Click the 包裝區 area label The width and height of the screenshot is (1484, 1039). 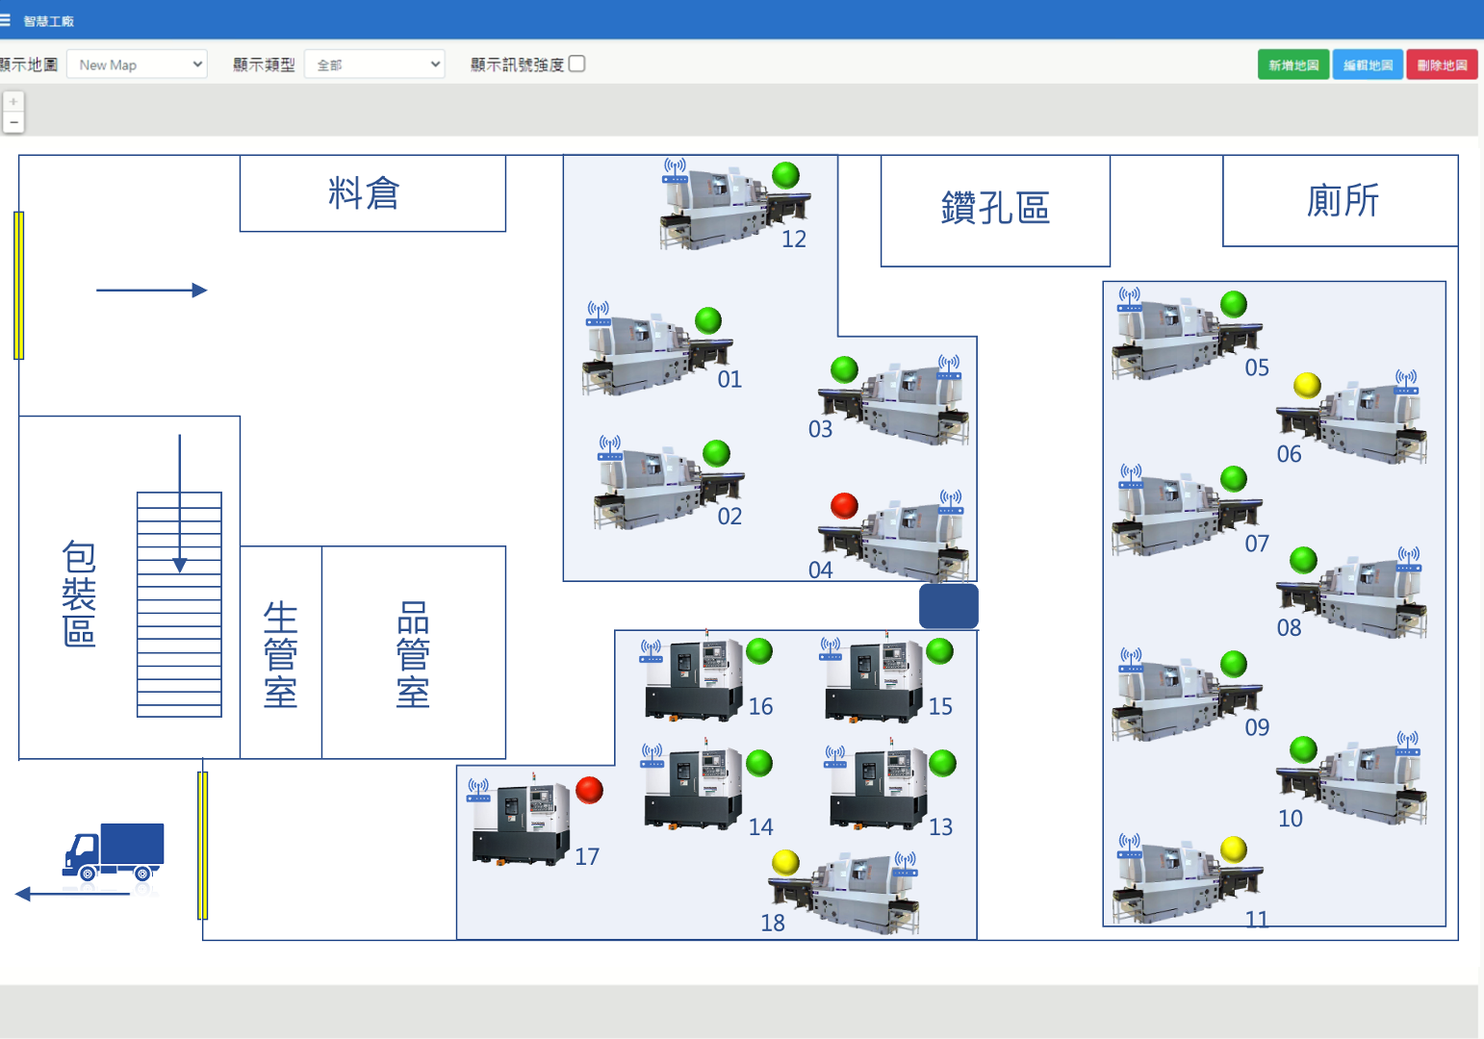coord(79,594)
